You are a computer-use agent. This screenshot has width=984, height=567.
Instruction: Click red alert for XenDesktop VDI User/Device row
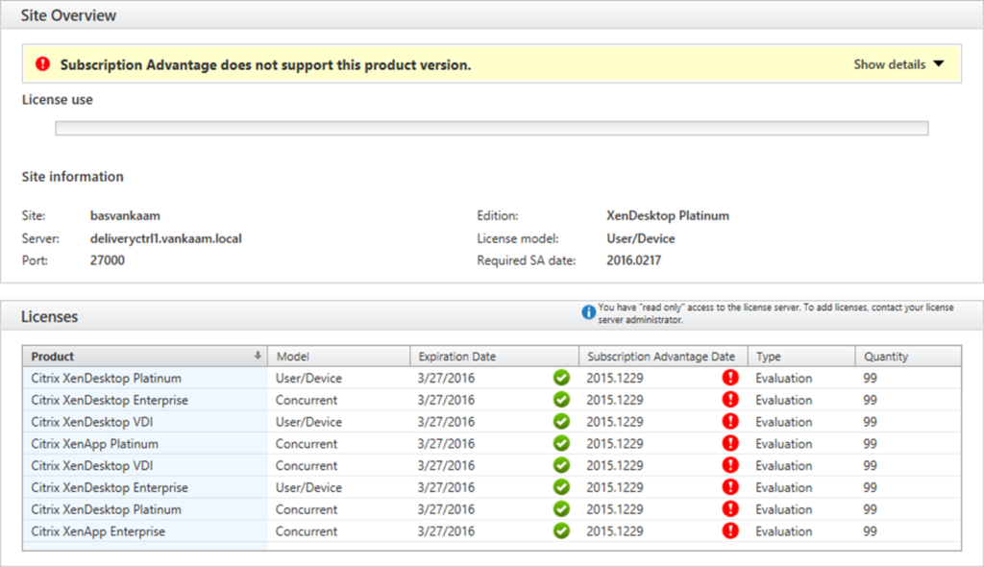pyautogui.click(x=730, y=421)
